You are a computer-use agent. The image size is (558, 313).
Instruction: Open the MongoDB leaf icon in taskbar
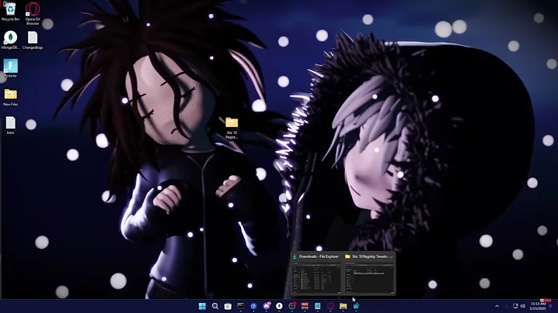point(279,306)
